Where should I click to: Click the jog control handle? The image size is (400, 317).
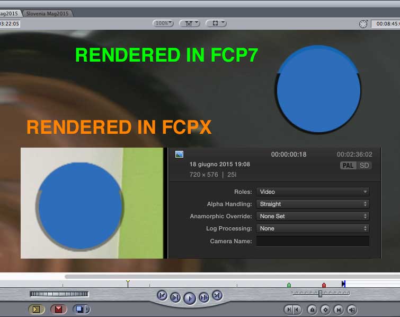[59, 294]
